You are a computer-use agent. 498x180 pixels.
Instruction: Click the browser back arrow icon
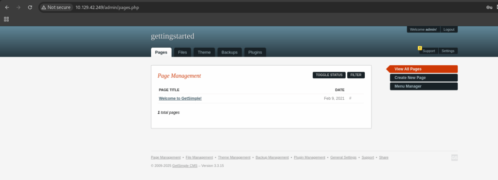coord(7,7)
